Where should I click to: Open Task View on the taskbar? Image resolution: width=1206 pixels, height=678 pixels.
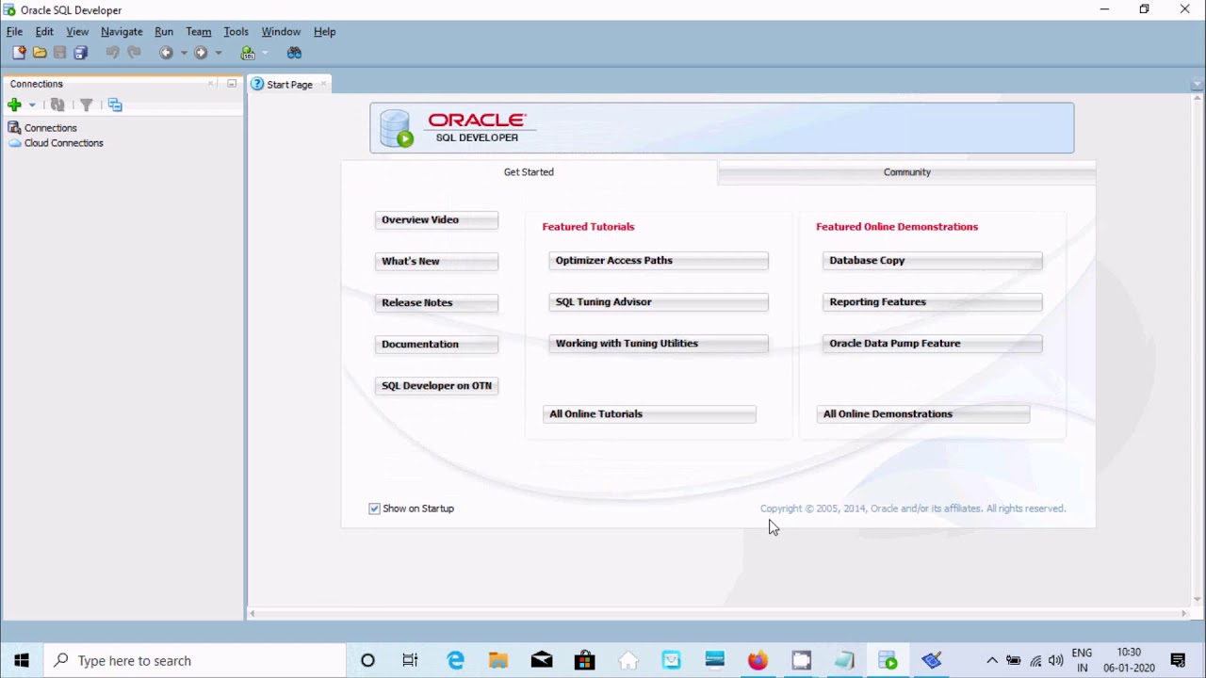(x=410, y=660)
